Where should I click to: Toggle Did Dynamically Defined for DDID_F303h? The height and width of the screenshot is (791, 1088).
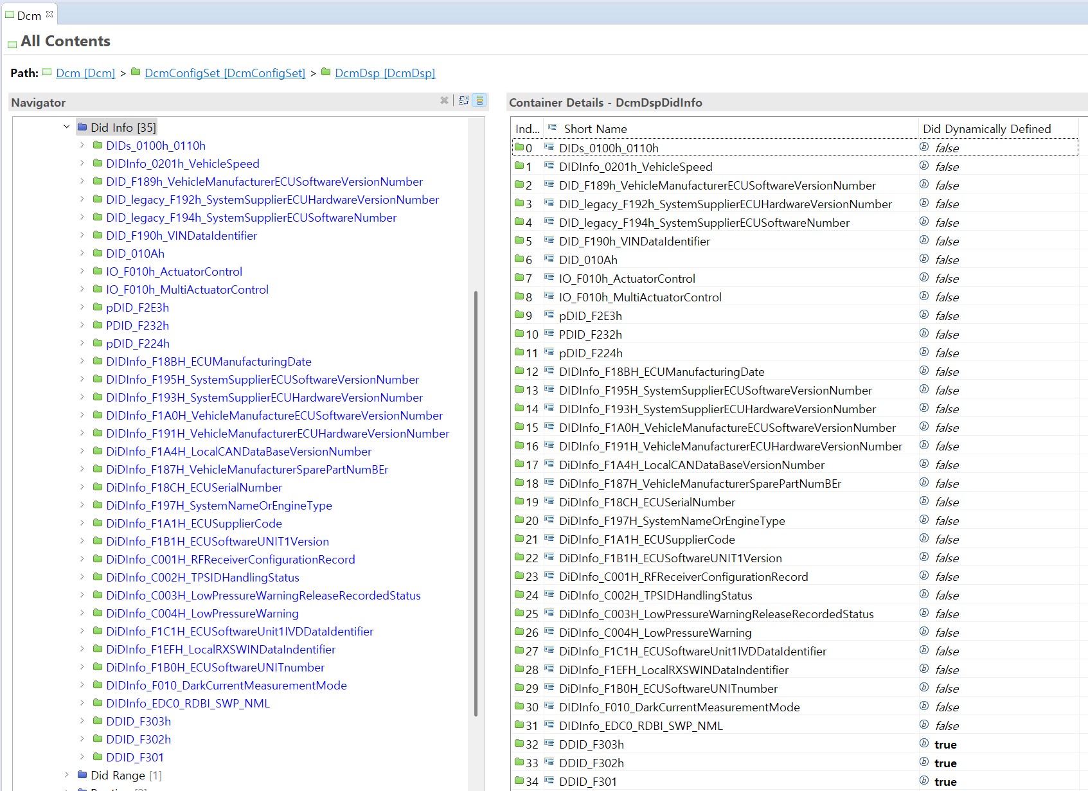(945, 744)
